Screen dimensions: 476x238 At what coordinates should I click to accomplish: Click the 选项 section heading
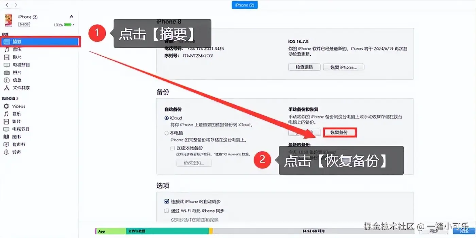(x=163, y=186)
